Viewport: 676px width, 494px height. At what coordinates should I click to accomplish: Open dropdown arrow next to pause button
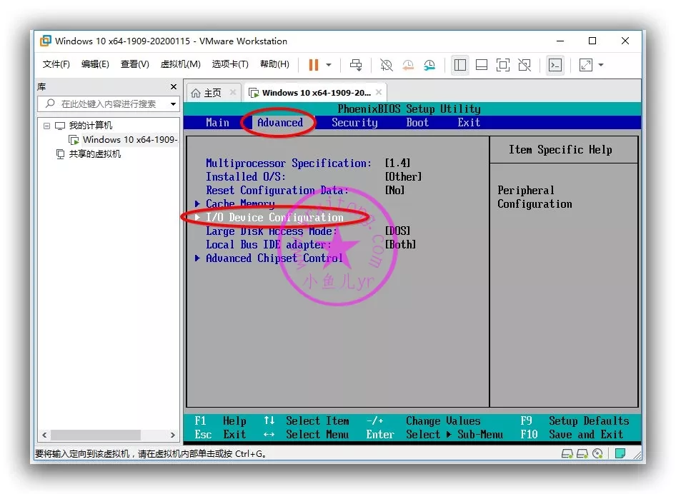pyautogui.click(x=329, y=65)
